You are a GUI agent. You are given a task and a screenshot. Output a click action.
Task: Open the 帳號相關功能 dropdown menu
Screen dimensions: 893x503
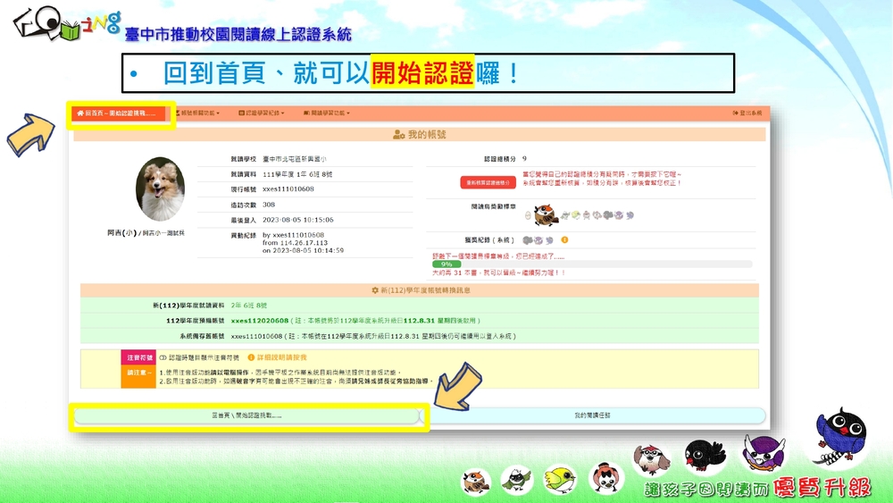pos(197,113)
